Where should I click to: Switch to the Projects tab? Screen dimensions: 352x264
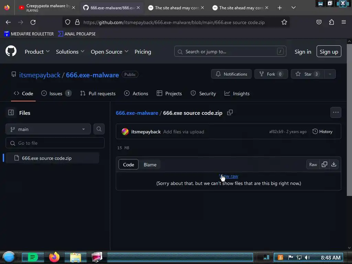(169, 93)
